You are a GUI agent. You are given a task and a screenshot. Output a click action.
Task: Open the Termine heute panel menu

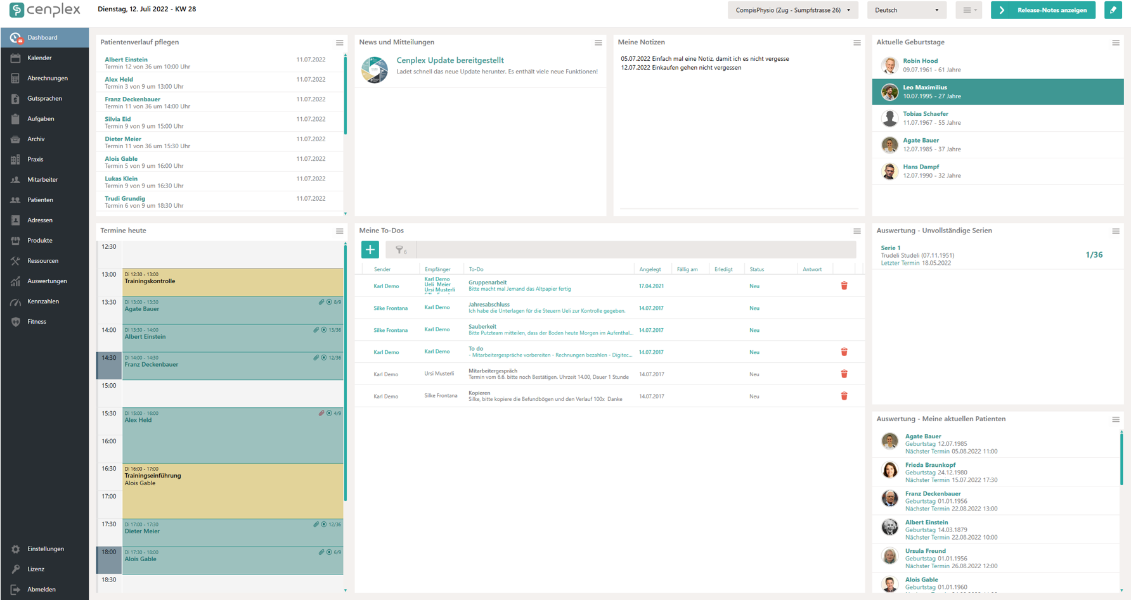click(x=340, y=231)
